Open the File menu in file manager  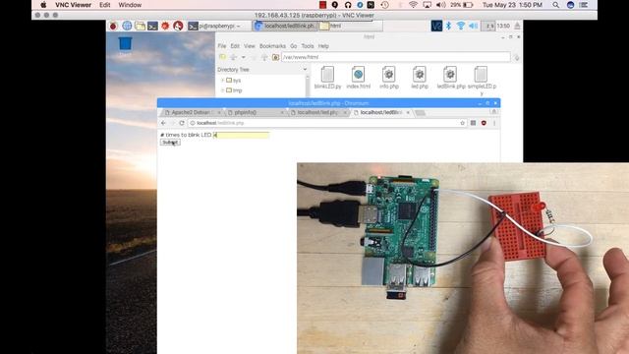(x=222, y=46)
